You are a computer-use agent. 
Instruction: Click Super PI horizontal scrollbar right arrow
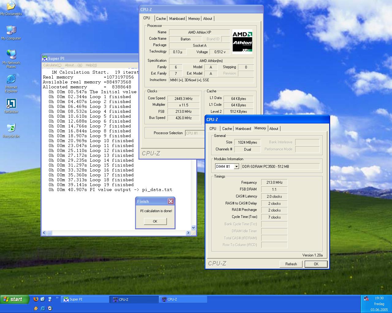(188, 233)
